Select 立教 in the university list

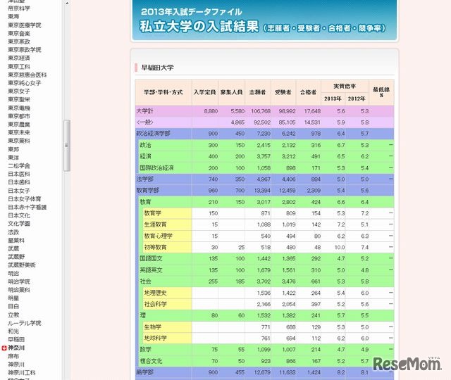[x=13, y=315]
